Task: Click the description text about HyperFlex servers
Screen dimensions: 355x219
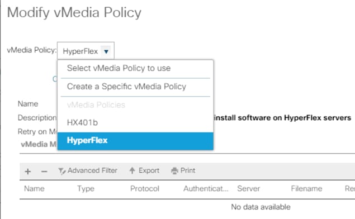Action: (282, 118)
